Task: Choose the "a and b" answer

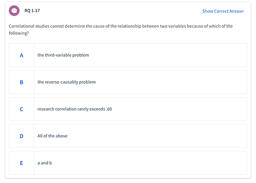Action: tap(44, 163)
